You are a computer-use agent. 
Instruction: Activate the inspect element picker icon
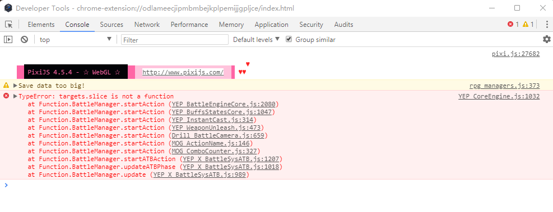[x=9, y=25]
